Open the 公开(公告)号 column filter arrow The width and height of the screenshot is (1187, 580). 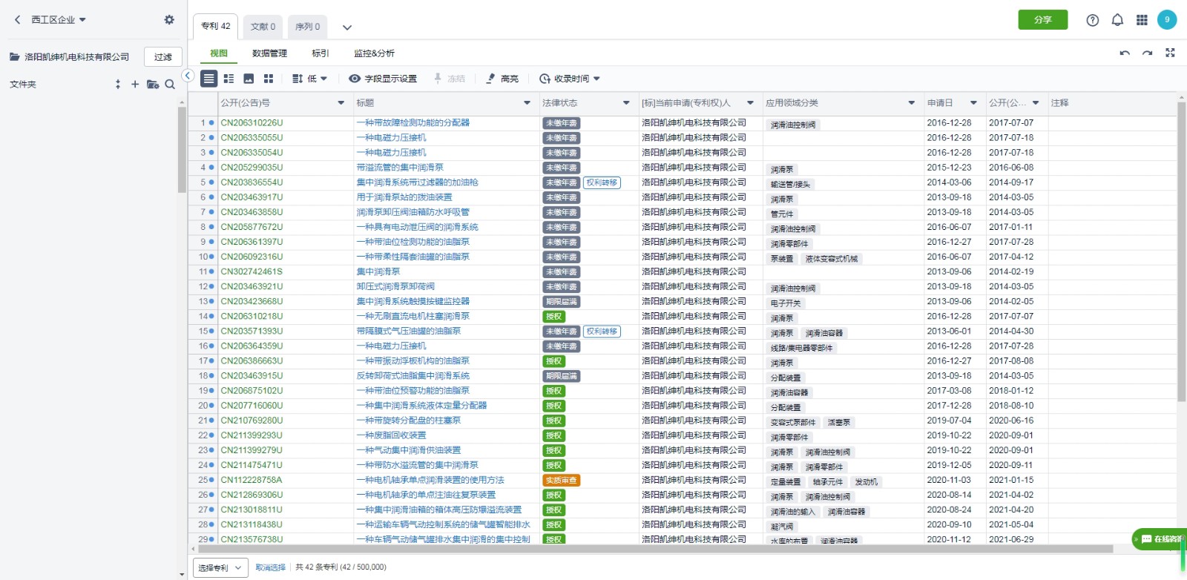click(x=341, y=103)
